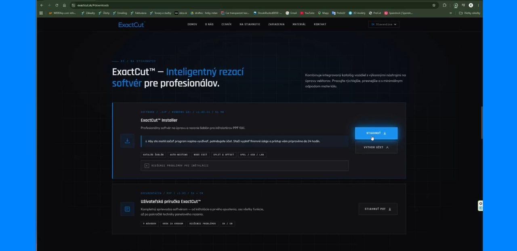517x251 pixels.
Task: Open the Úlohy bookmark
Action: coord(104,13)
